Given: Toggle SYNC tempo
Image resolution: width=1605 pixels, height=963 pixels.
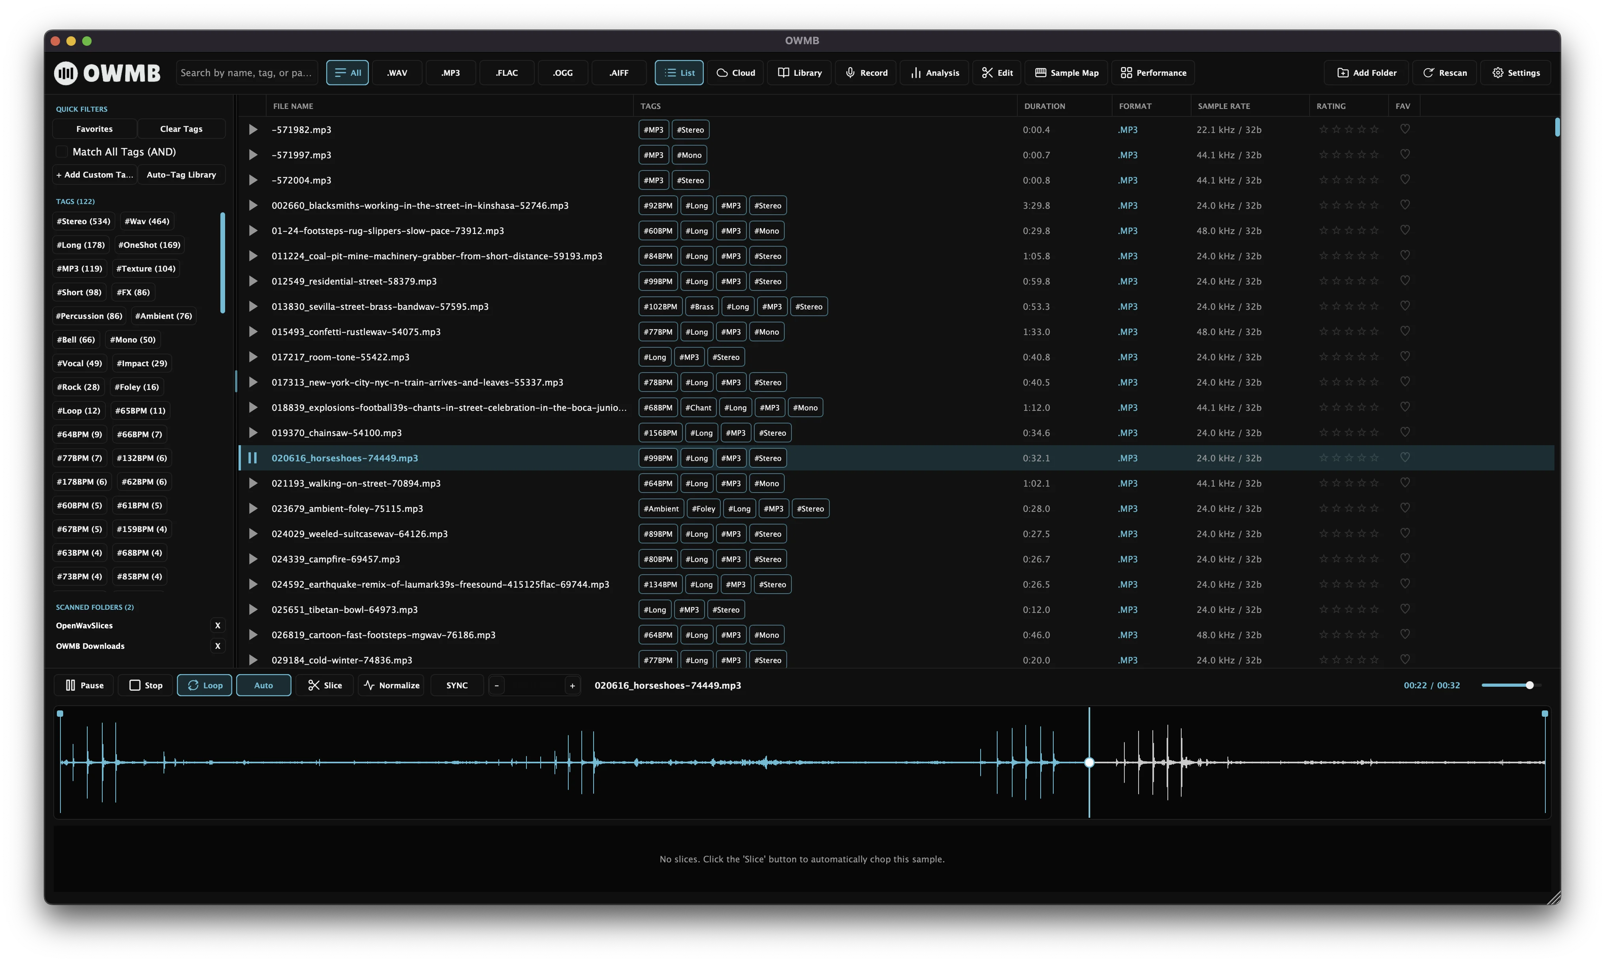Looking at the screenshot, I should click(457, 685).
